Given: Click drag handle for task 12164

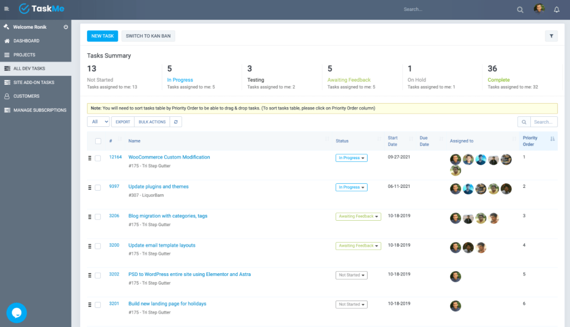Looking at the screenshot, I should pyautogui.click(x=90, y=158).
